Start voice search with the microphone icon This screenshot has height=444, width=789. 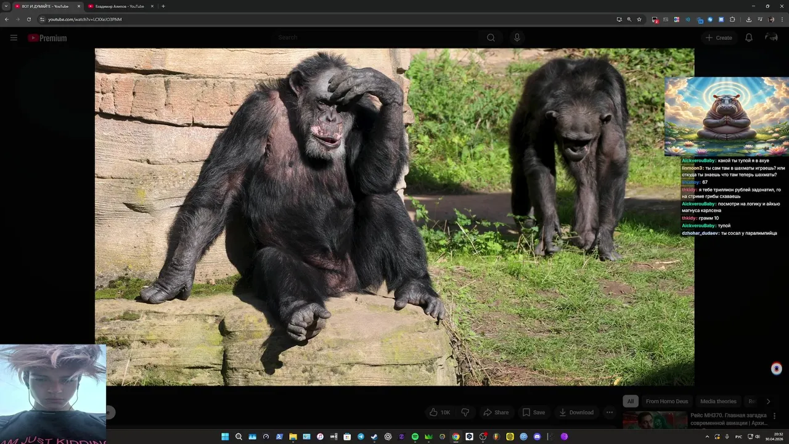[517, 38]
